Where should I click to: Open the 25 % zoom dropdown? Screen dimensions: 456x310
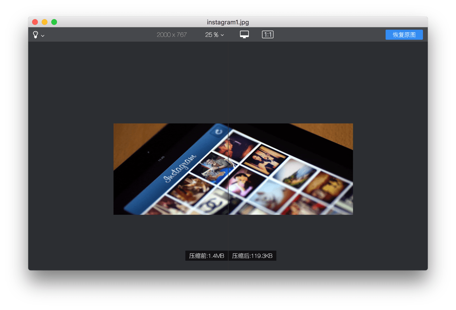(x=214, y=35)
